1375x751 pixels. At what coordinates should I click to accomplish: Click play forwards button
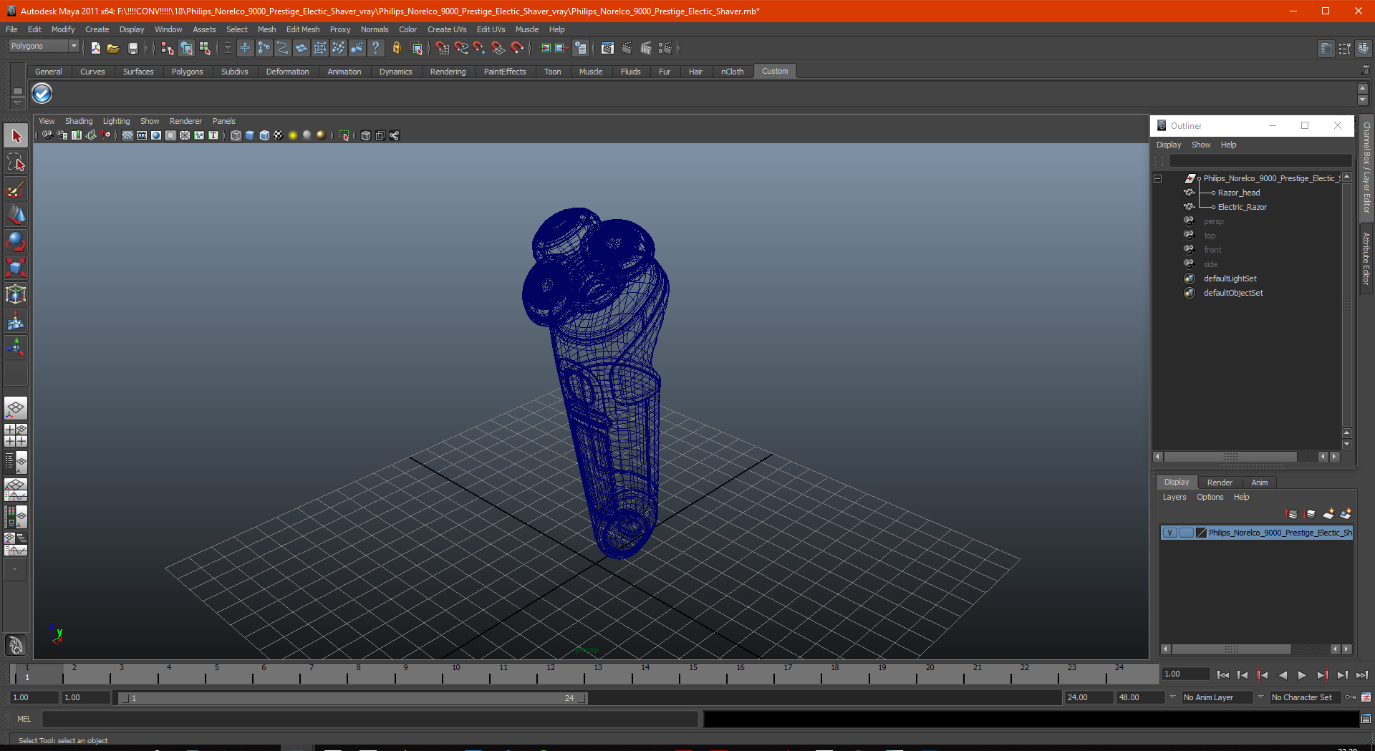(1302, 674)
